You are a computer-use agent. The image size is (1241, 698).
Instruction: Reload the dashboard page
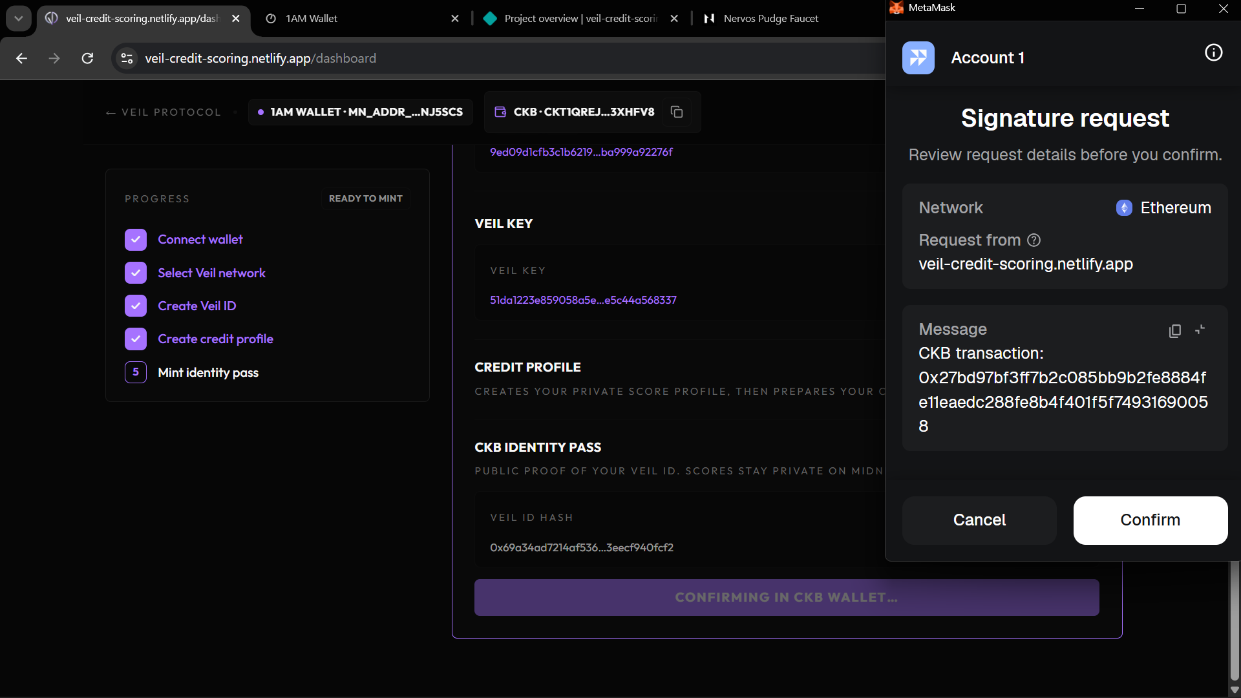pos(87,58)
